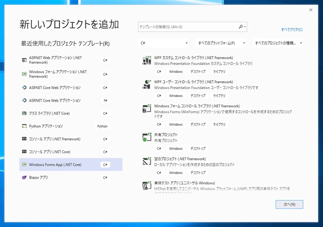323x227 pixels.
Task: Click the デスクトップ tag under Shared Project
Action: tap(198, 149)
